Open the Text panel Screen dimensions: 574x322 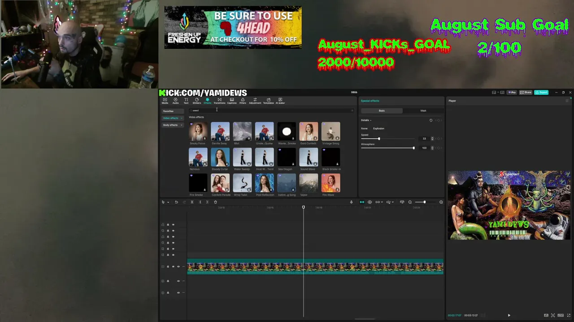tap(186, 101)
